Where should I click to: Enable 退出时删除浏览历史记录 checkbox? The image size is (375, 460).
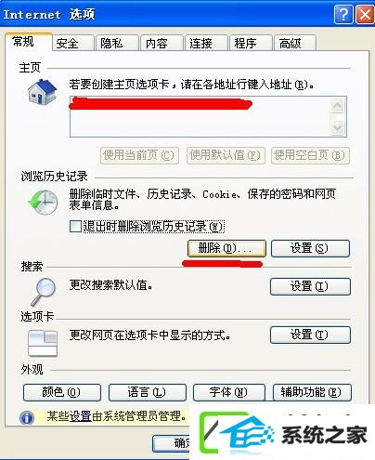(x=75, y=226)
